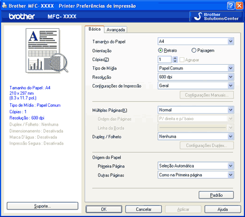Click the printer icon in the title bar
This screenshot has width=245, height=217.
[4, 5]
